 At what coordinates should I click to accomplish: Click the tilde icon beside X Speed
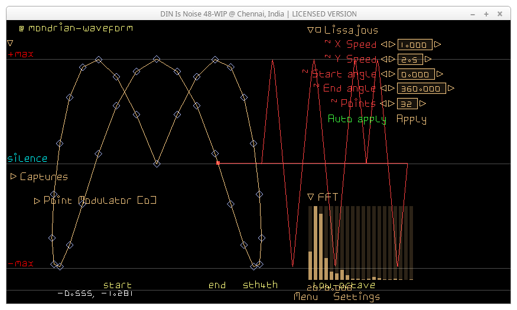click(328, 43)
